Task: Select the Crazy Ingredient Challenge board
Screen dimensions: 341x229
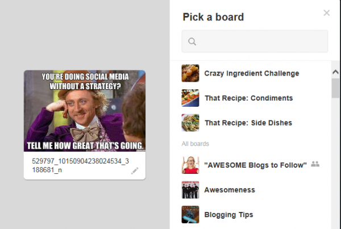Action: 252,73
